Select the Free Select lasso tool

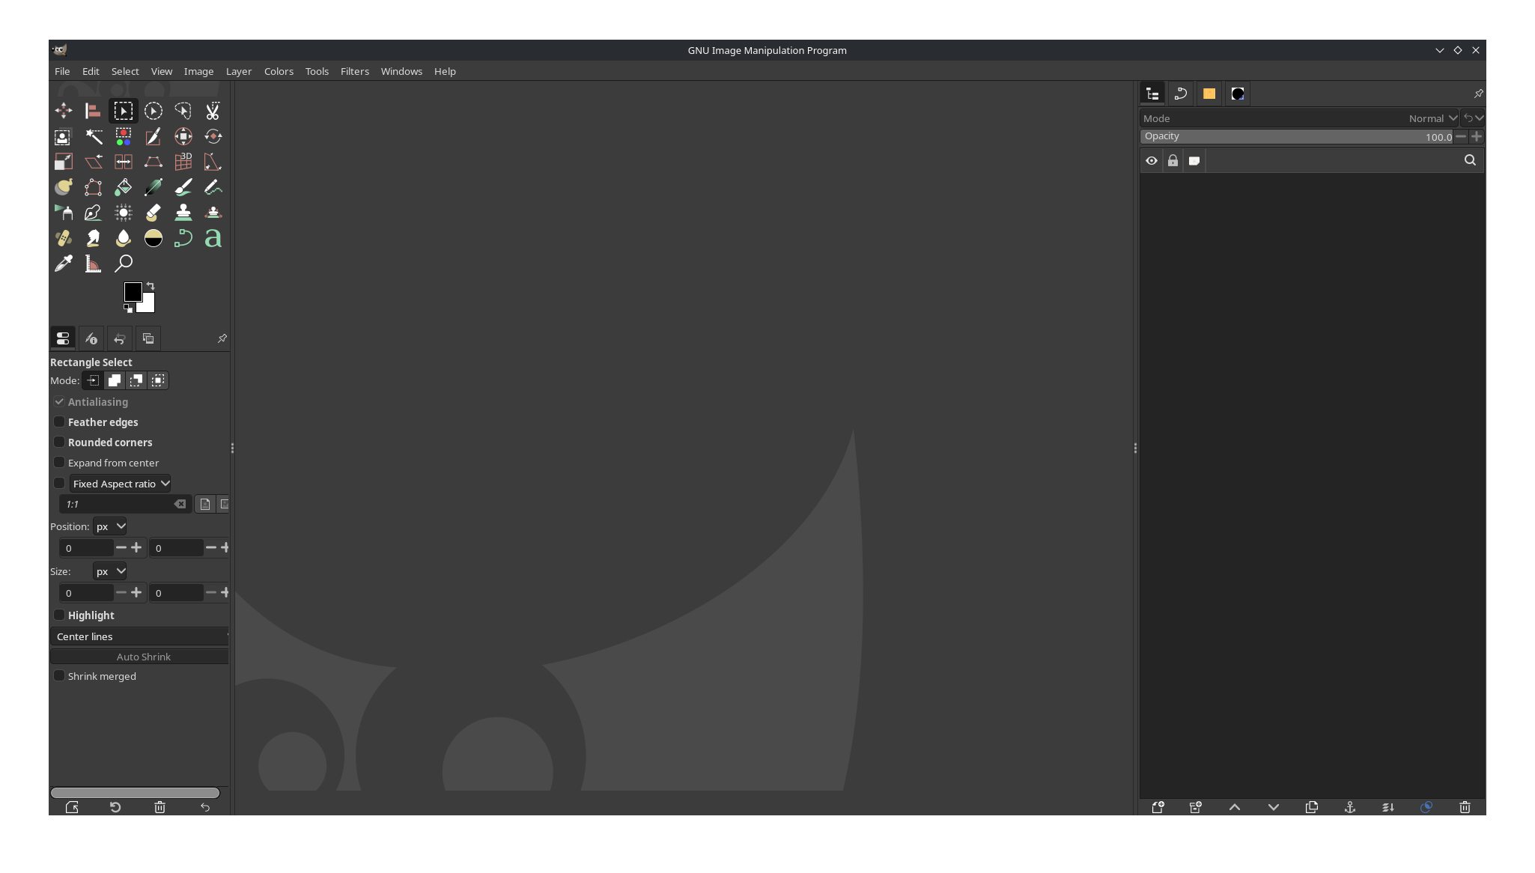[183, 111]
